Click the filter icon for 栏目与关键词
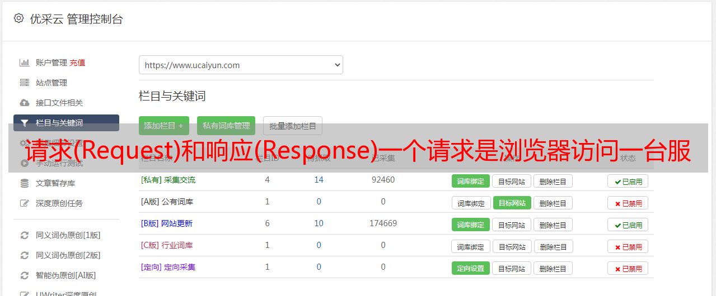The height and width of the screenshot is (296, 716). [24, 123]
